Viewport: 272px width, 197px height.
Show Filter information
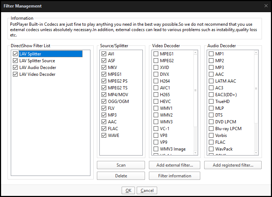(174, 176)
